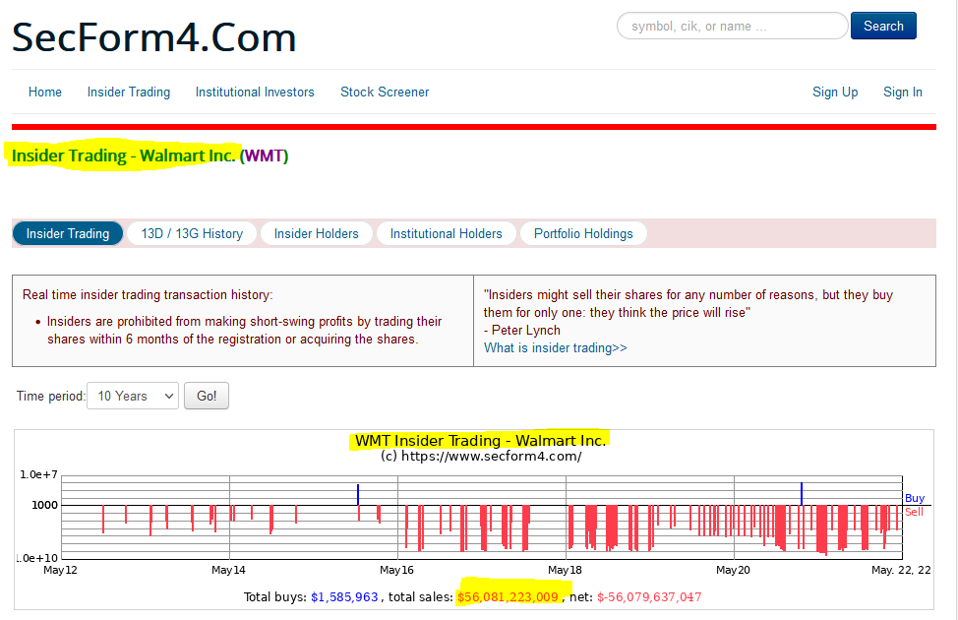Click the 1.0e+7 y-axis label
The width and height of the screenshot is (958, 620).
38,474
